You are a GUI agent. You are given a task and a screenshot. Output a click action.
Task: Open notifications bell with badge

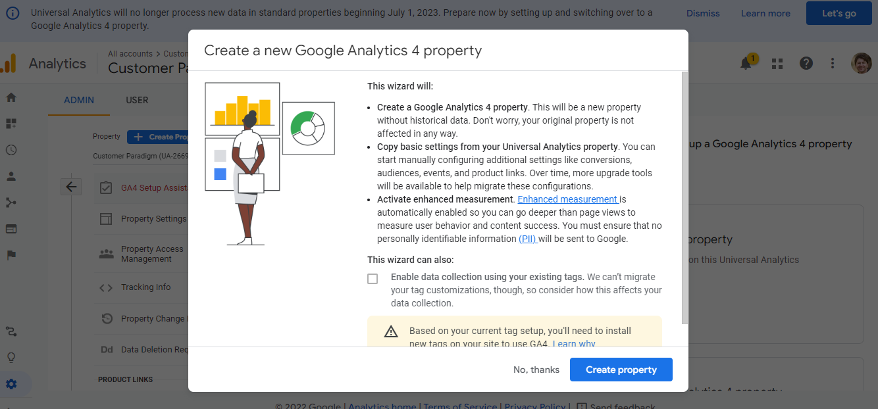[x=746, y=63]
